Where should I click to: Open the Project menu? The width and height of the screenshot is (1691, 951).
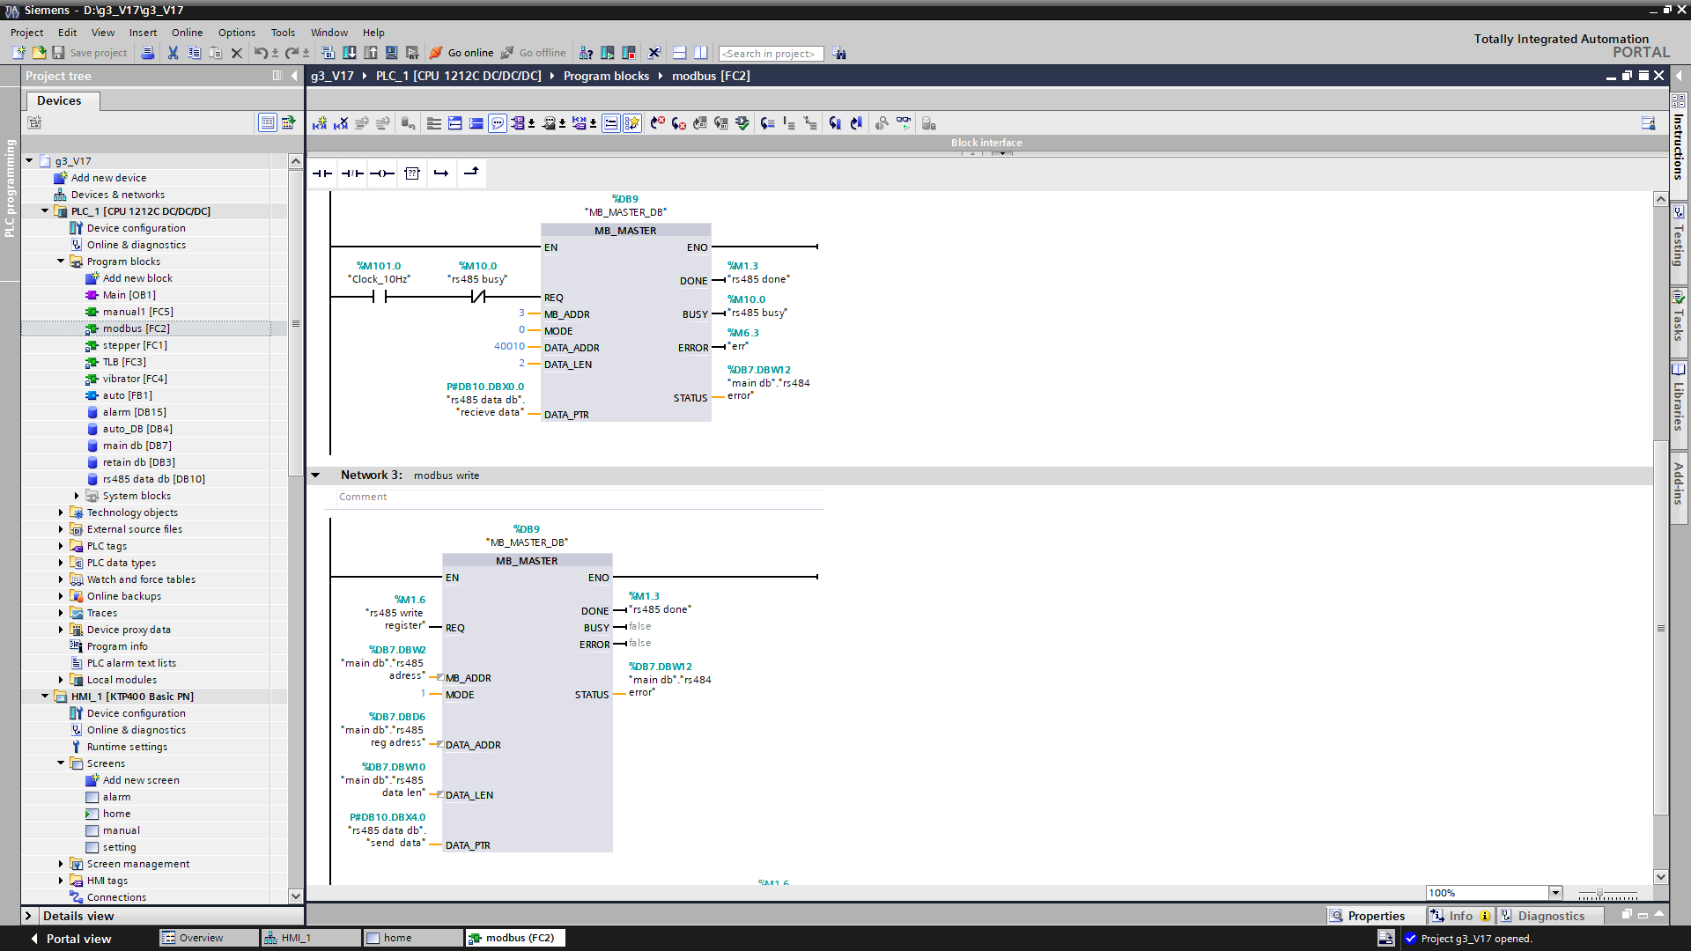[26, 33]
